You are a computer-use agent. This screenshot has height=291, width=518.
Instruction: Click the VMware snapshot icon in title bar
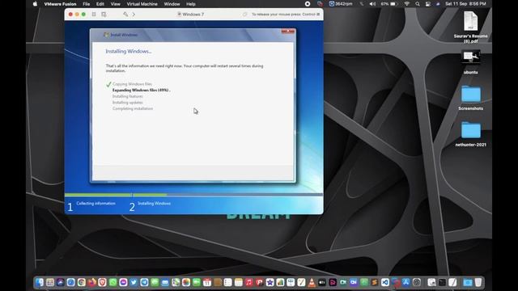tap(104, 15)
